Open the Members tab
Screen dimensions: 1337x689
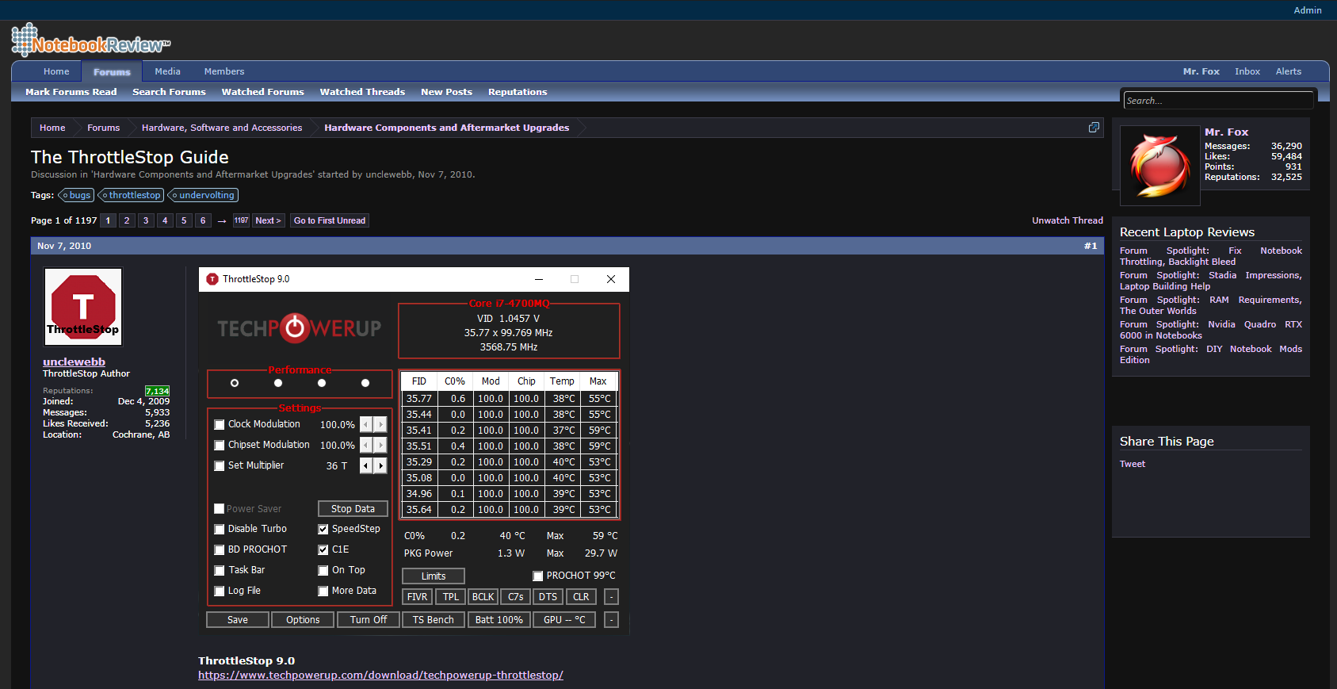[224, 71]
